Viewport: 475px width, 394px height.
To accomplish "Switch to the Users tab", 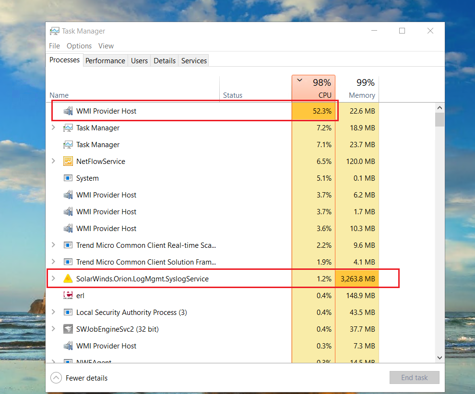I will point(139,61).
